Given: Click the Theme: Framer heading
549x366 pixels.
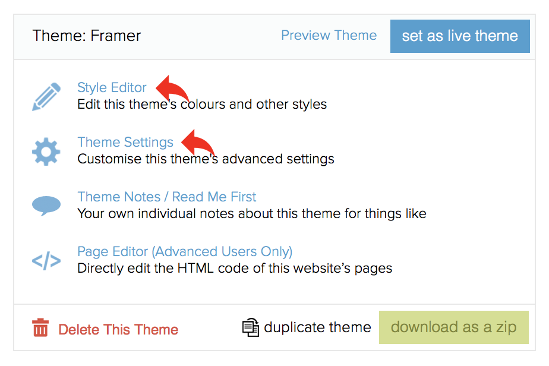Looking at the screenshot, I should tap(87, 36).
